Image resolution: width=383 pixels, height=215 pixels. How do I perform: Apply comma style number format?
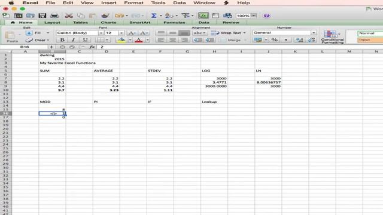click(x=285, y=40)
